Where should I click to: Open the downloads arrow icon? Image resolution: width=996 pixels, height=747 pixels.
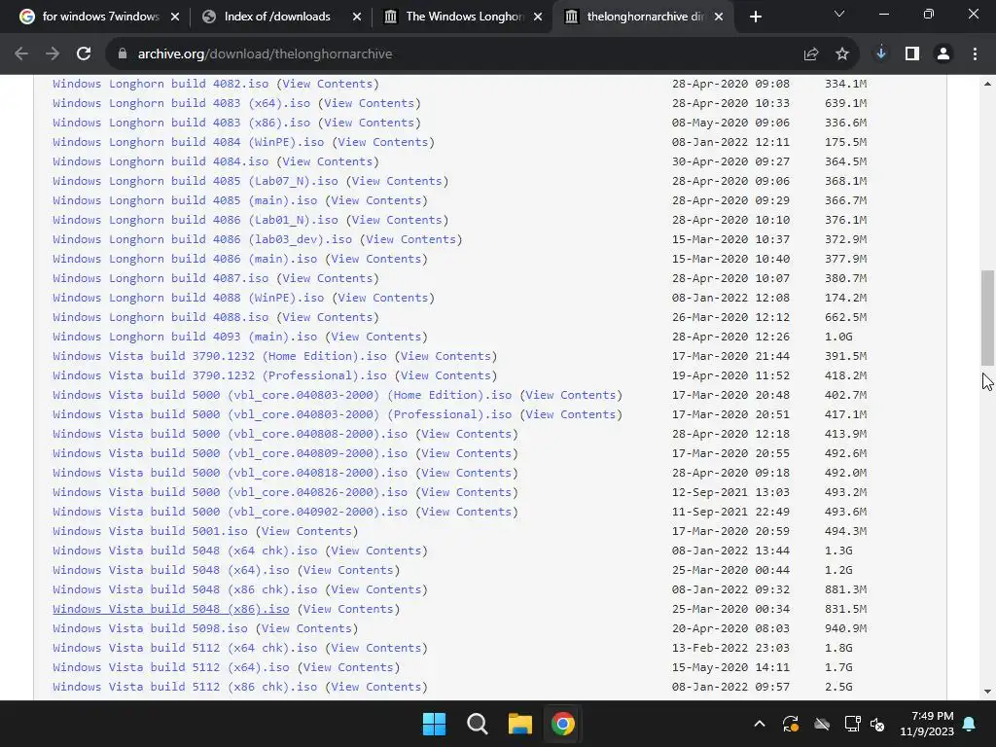(881, 54)
